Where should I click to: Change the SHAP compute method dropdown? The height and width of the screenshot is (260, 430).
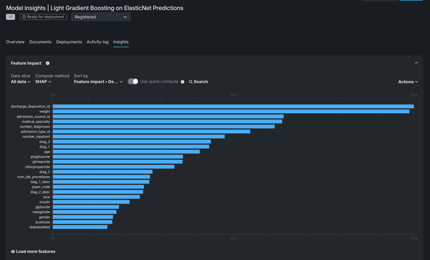(x=43, y=82)
